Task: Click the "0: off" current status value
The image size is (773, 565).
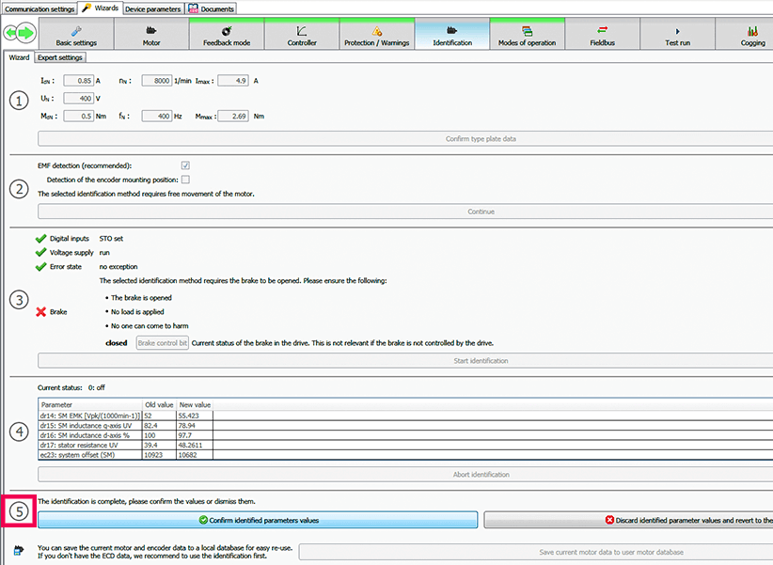Action: pos(97,387)
